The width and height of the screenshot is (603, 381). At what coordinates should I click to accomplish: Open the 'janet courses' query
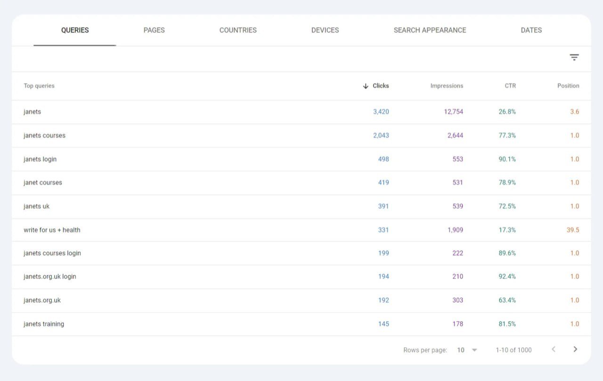(43, 182)
